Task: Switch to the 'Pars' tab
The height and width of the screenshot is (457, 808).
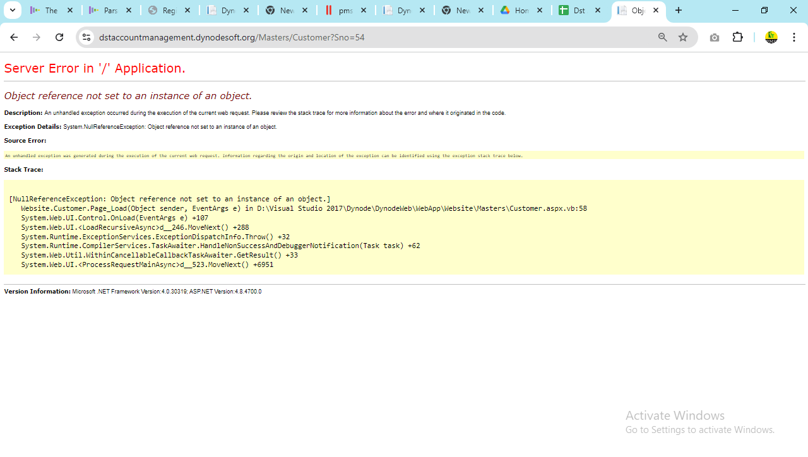Action: [105, 10]
